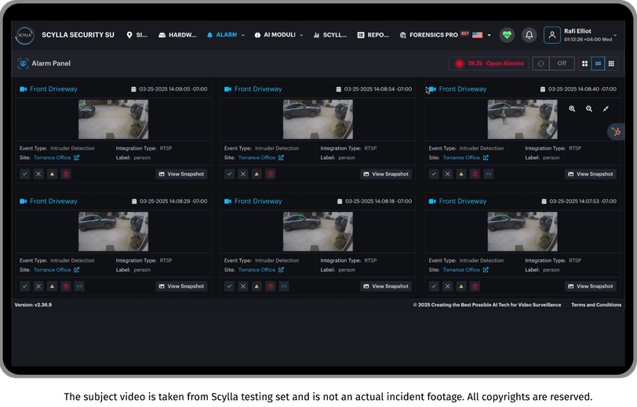The image size is (637, 407).
Task: Zoom out on the 14:08:40 alarm image
Action: 589,108
